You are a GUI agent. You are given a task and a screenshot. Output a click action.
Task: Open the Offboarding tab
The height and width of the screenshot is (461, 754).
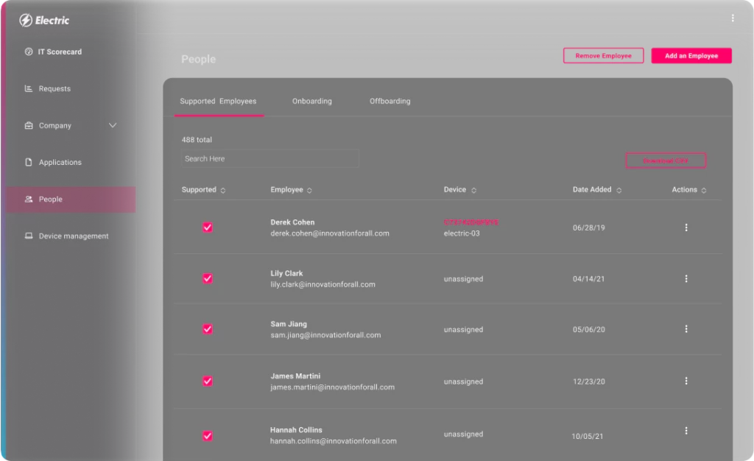point(389,101)
